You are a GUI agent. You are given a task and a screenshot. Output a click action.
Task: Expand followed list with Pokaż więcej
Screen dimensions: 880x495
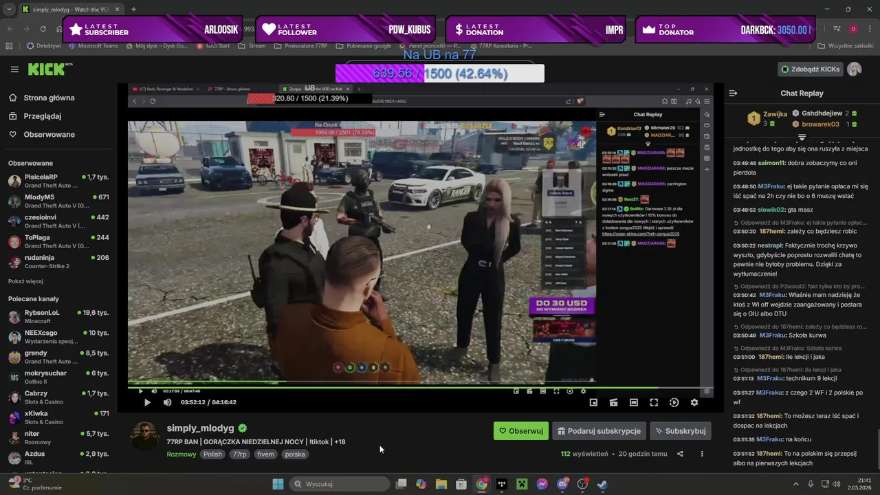[x=25, y=281]
